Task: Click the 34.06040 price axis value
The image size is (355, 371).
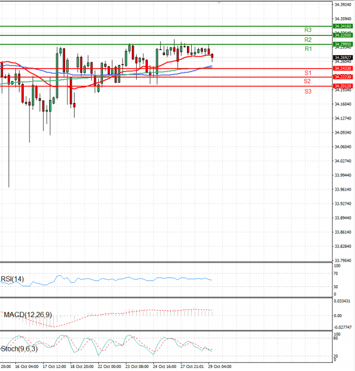Action: pos(343,147)
